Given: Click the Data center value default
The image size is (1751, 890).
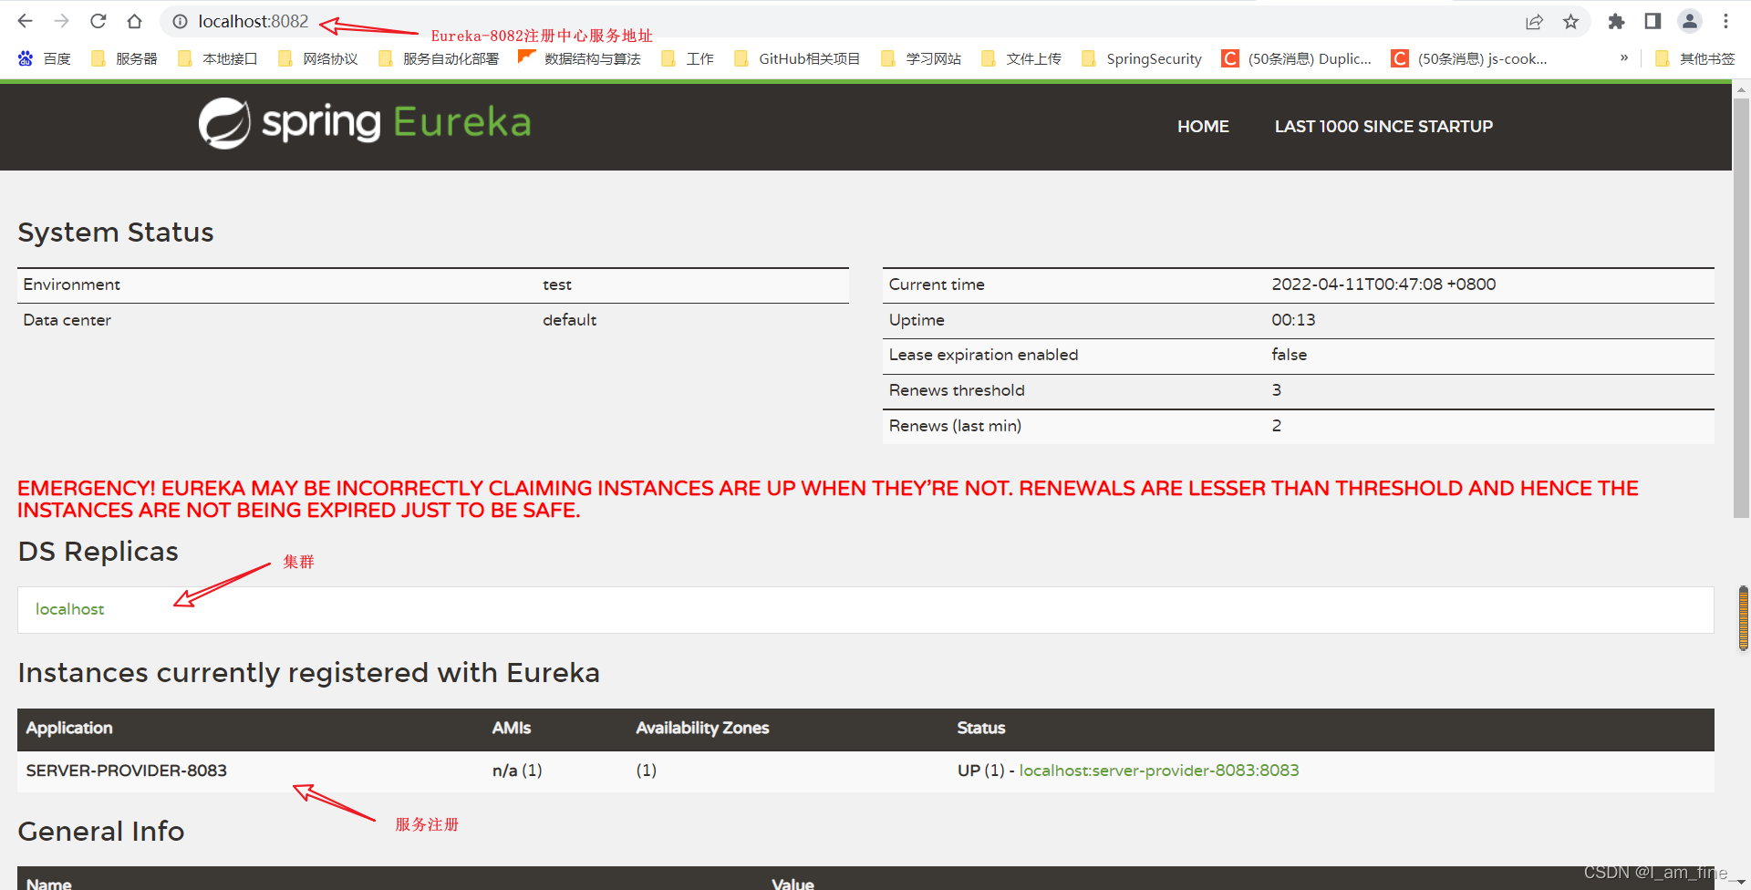Looking at the screenshot, I should click(570, 320).
